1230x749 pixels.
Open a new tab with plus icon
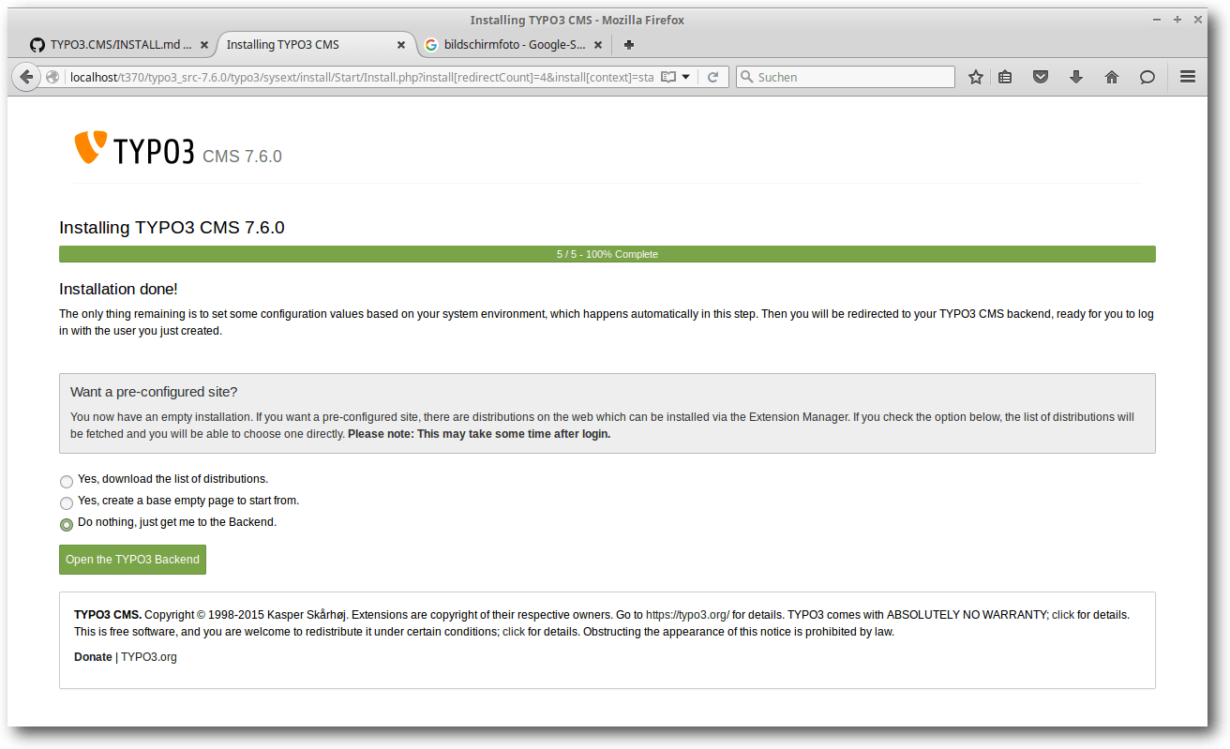coord(629,44)
